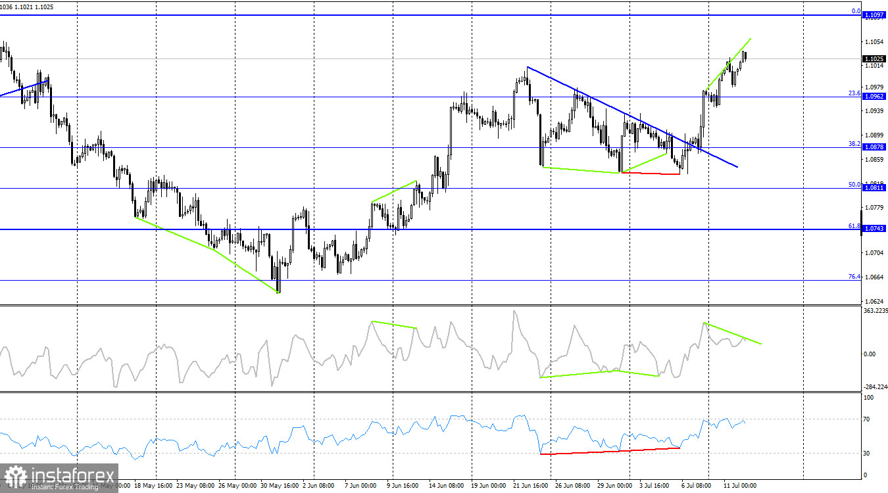Select the long blue descending trendline on price chart
The width and height of the screenshot is (888, 493).
pos(631,117)
